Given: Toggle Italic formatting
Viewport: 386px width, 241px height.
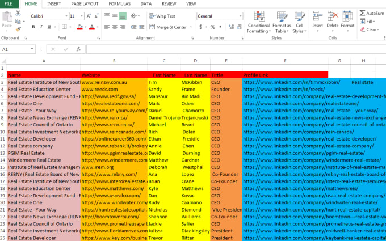Looking at the screenshot, I should pyautogui.click(x=41, y=27).
